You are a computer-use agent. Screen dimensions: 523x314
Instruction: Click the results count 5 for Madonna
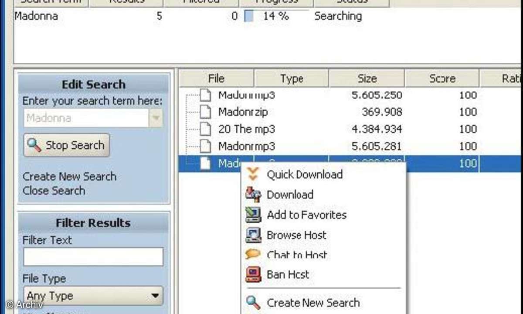pos(159,16)
